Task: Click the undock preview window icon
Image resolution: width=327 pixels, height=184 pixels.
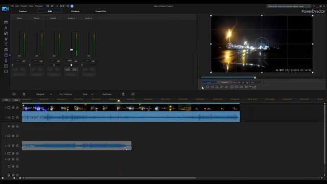Action: (254, 87)
